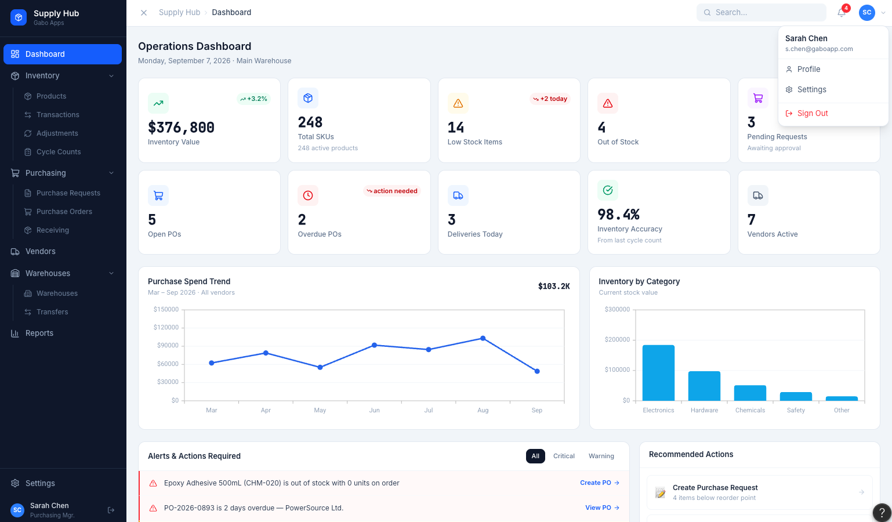The width and height of the screenshot is (892, 522).
Task: Click the SC user avatar in header
Action: coord(867,12)
